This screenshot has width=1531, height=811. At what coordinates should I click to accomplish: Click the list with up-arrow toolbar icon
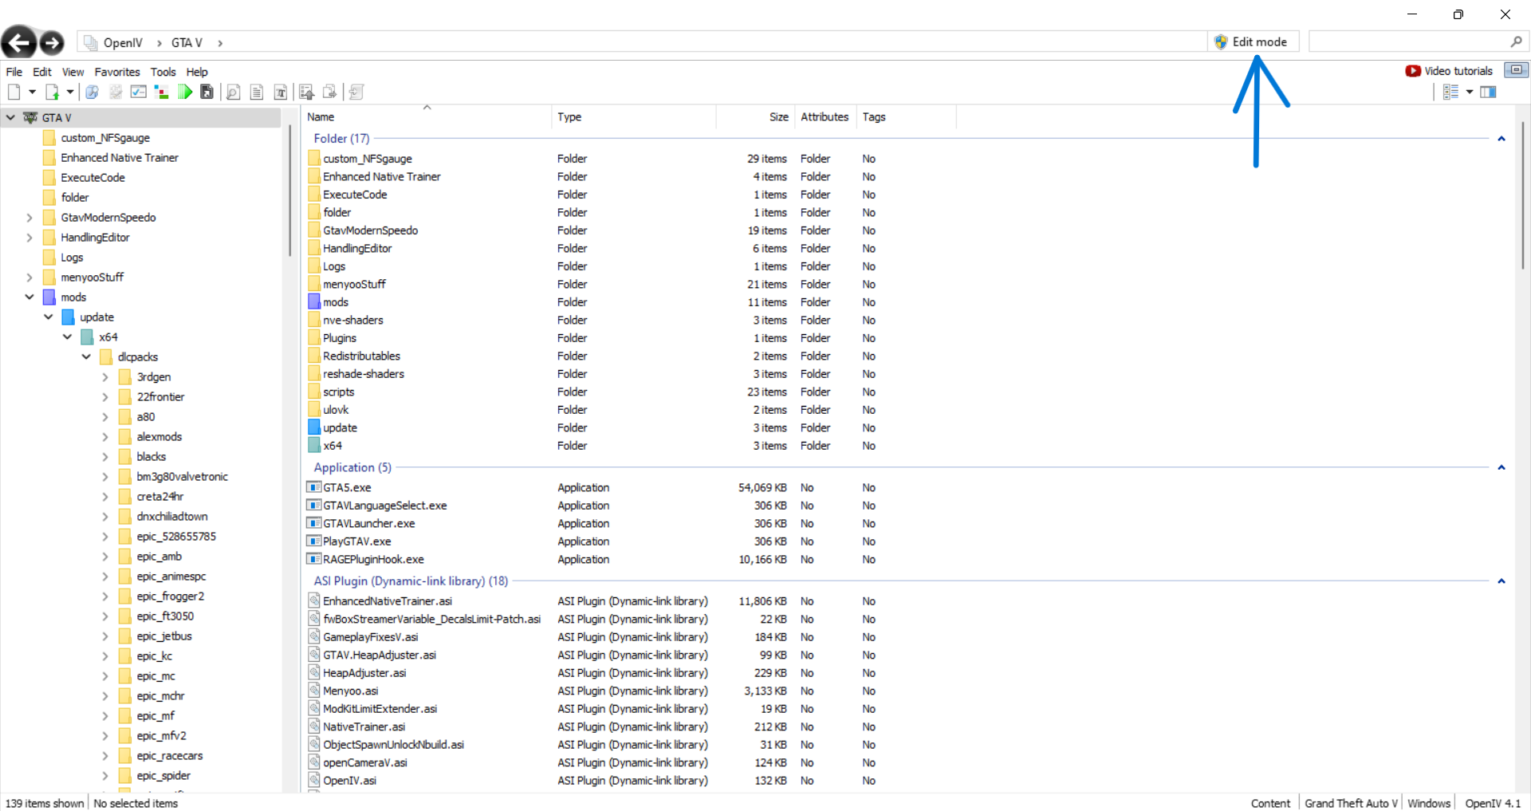click(x=306, y=93)
